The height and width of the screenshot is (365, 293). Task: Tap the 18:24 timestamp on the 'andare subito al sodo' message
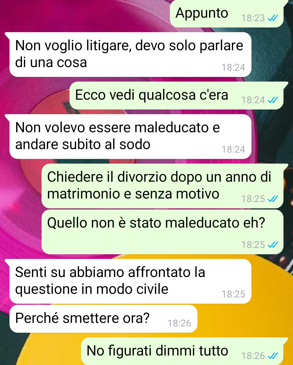pyautogui.click(x=233, y=149)
